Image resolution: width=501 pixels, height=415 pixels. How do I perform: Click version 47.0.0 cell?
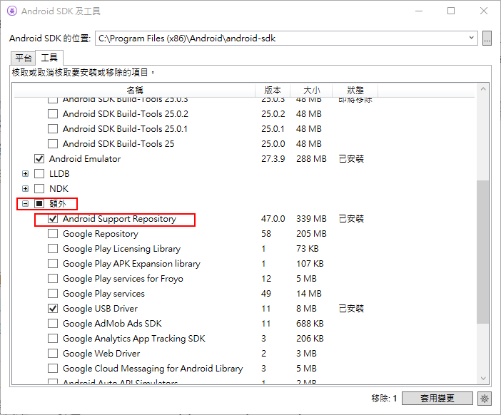pos(273,219)
